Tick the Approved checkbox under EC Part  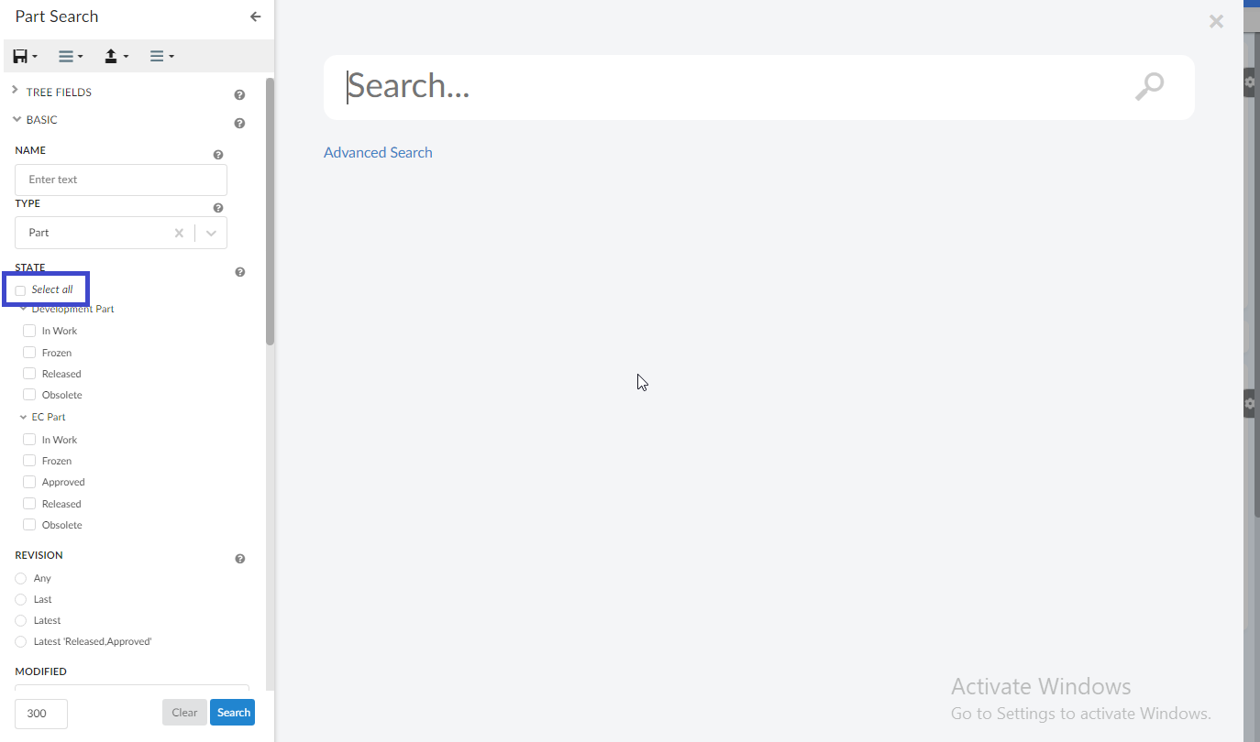click(x=29, y=482)
